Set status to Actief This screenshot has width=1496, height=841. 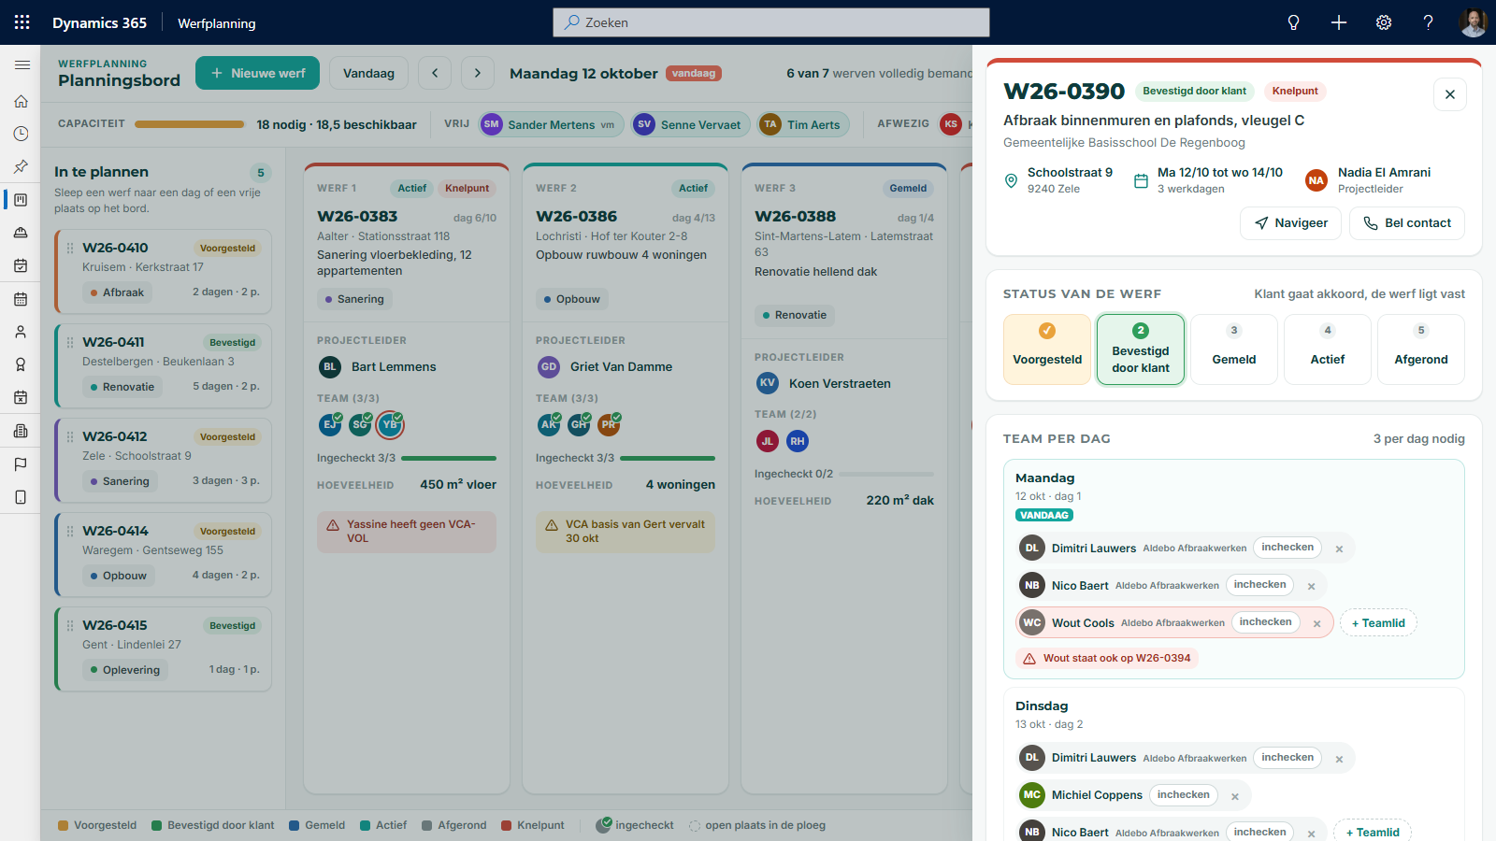(x=1328, y=349)
